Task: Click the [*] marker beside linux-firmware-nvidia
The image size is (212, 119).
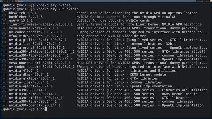Action: pos(4,24)
